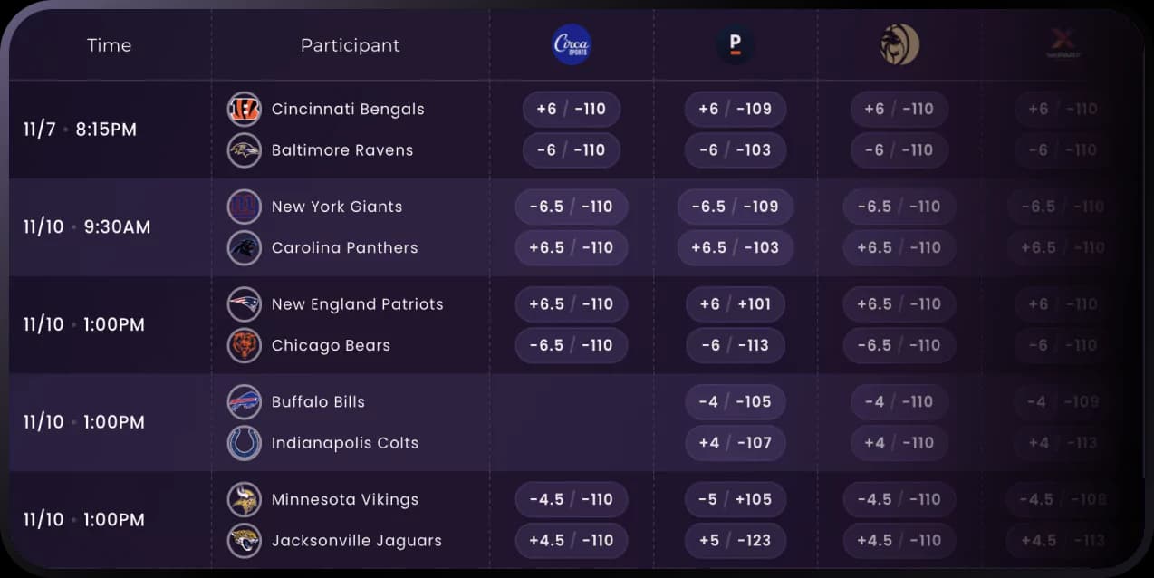Click the Cincinnati Bengals team logo

coord(244,109)
